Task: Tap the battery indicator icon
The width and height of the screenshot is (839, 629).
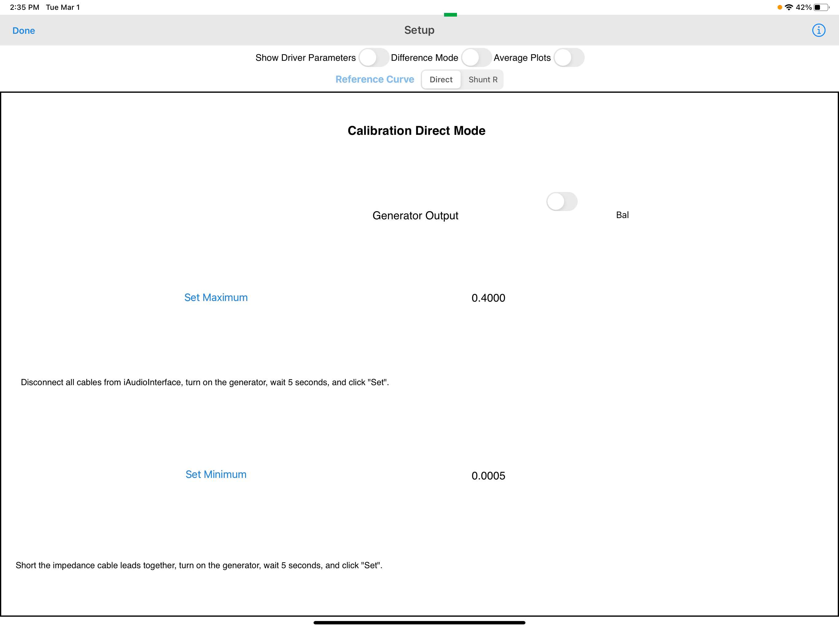Action: (x=821, y=7)
